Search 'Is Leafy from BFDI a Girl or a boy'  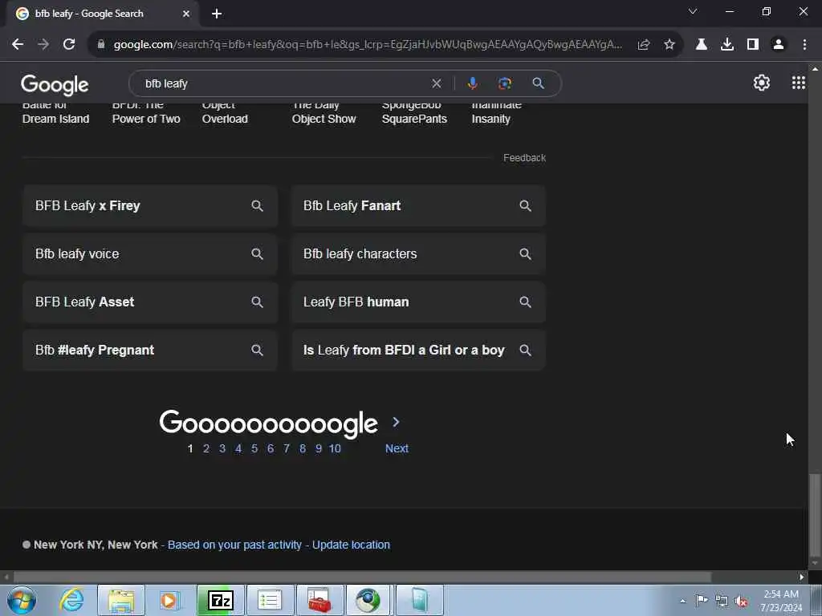(x=418, y=351)
